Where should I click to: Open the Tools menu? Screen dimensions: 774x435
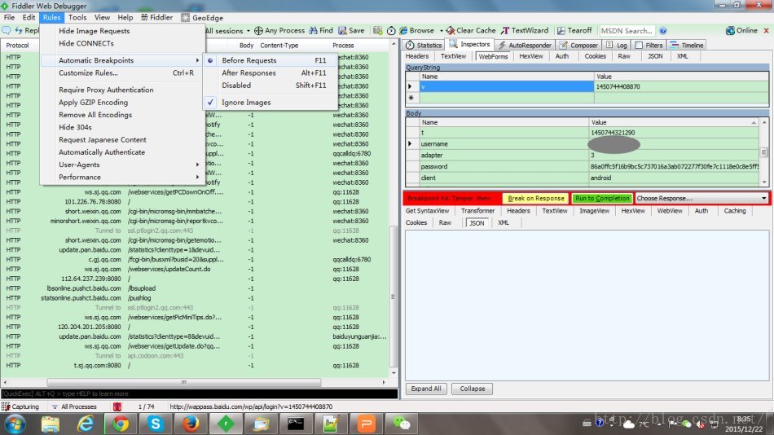[x=77, y=17]
